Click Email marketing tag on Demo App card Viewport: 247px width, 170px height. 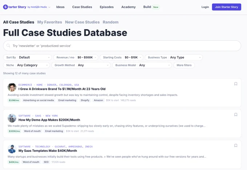point(54,131)
